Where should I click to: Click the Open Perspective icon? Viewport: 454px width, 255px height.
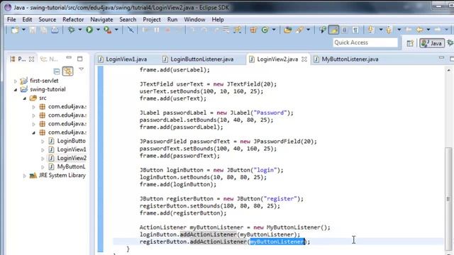[410, 43]
